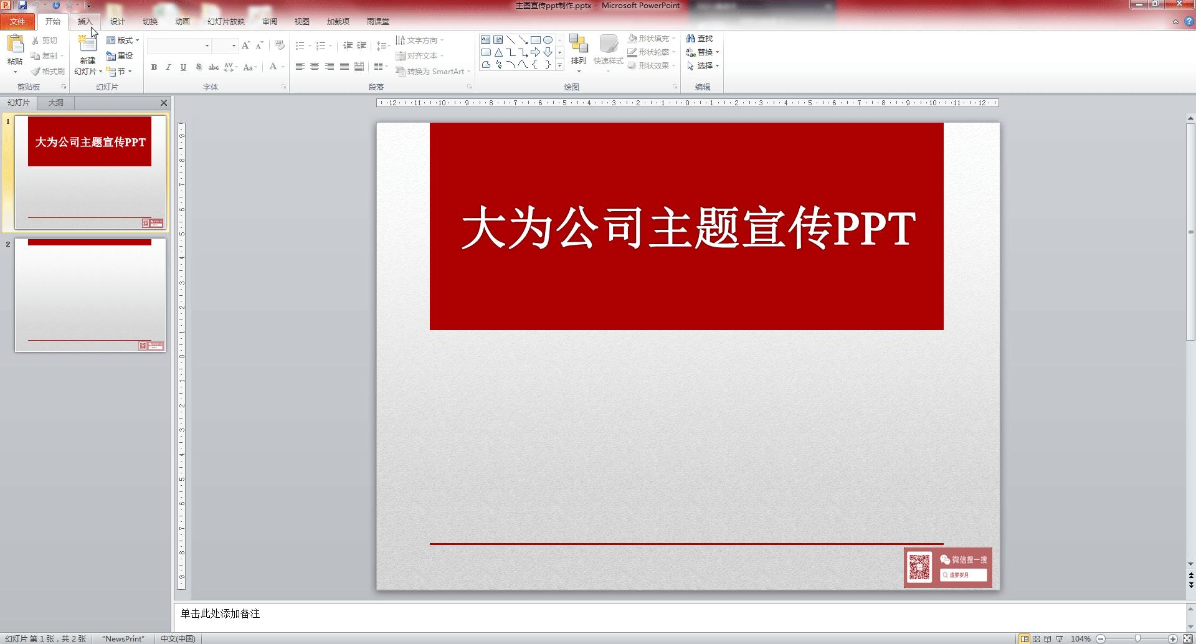Screen dimensions: 1196x644
Task: Switch to the 大纲 outline tab
Action: click(x=55, y=102)
